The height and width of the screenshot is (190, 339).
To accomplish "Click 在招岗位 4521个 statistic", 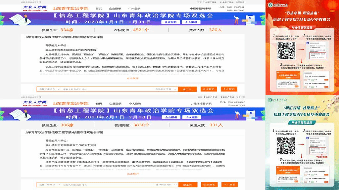I will click(x=131, y=30).
